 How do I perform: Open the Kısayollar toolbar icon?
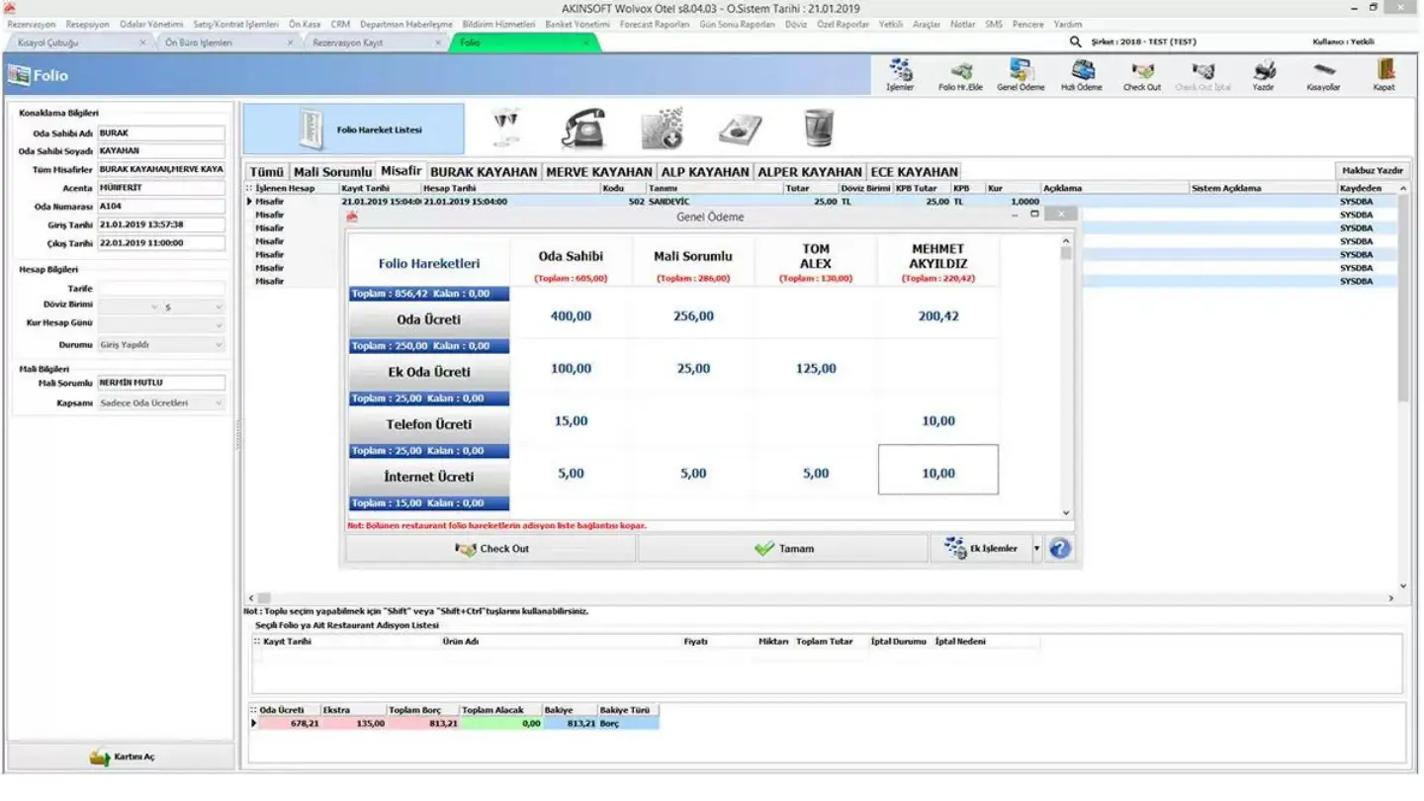[1323, 75]
